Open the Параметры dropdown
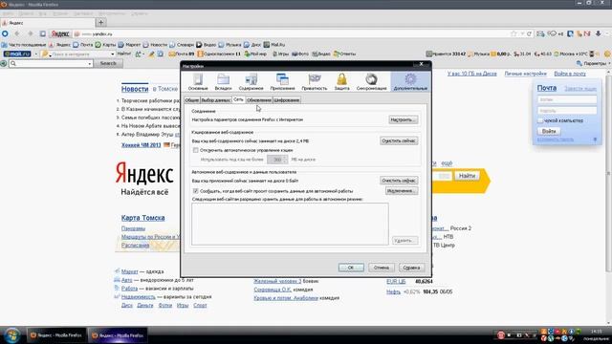Screen dimensions: 612x344 click(x=593, y=63)
